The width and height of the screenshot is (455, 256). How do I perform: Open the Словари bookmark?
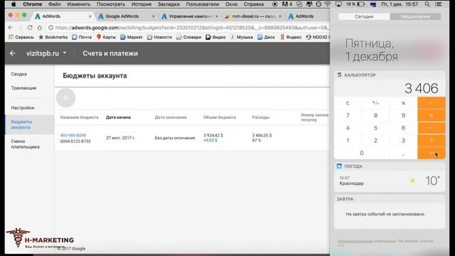tap(188, 37)
